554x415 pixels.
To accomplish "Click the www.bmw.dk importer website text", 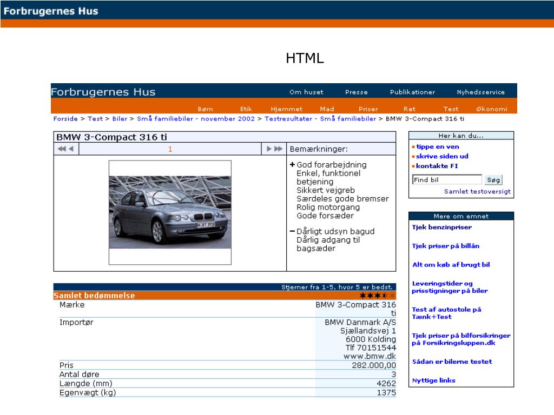I will pos(370,356).
